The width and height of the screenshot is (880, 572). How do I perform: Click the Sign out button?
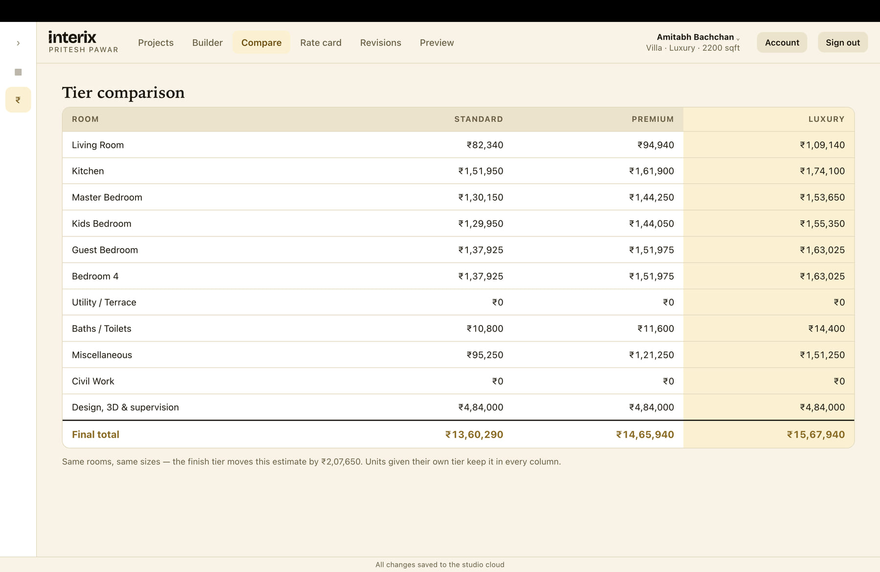(x=842, y=42)
